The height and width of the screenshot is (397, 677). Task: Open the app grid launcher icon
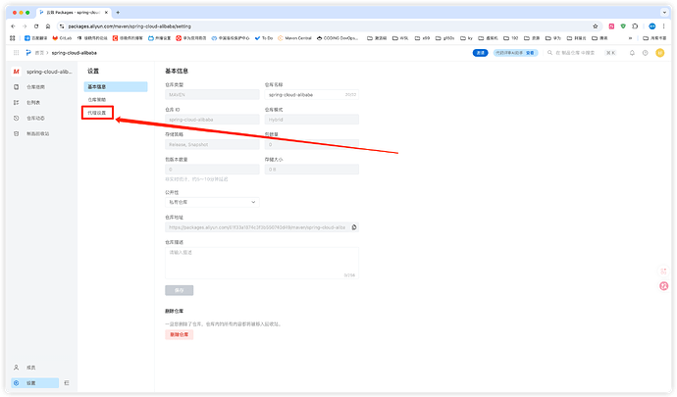16,53
